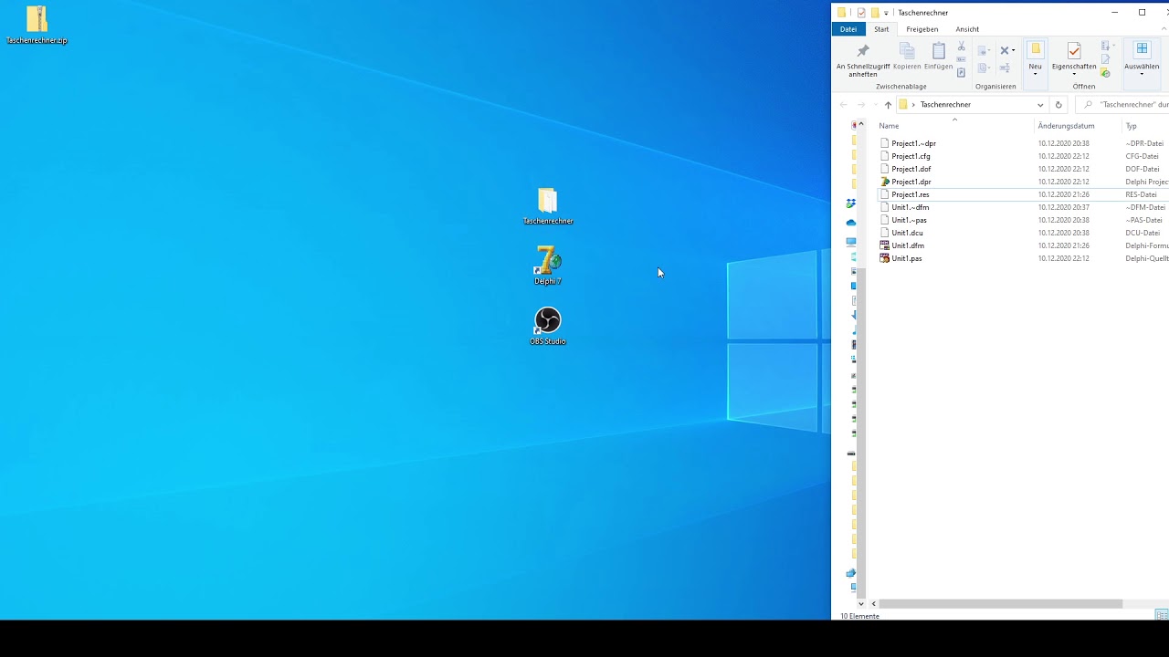Image resolution: width=1169 pixels, height=657 pixels.
Task: Click the Copy path icon below scissors
Action: point(961,59)
